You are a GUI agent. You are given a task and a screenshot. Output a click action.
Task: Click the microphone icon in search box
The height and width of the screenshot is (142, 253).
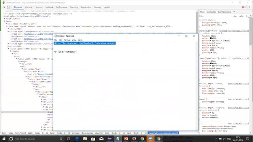(61, 139)
